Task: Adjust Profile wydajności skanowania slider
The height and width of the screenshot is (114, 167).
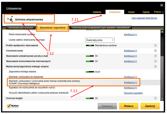Action: 90,45
